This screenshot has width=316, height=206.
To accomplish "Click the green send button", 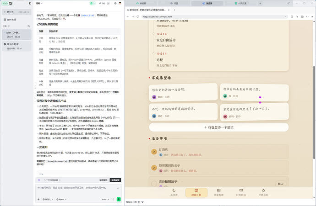I will point(119,199).
